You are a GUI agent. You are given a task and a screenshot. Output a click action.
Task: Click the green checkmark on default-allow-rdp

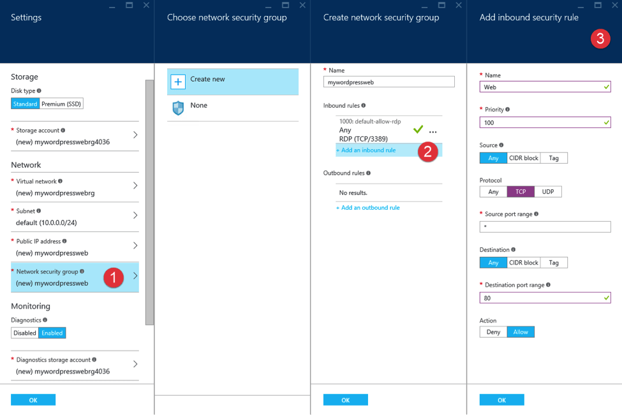(418, 128)
